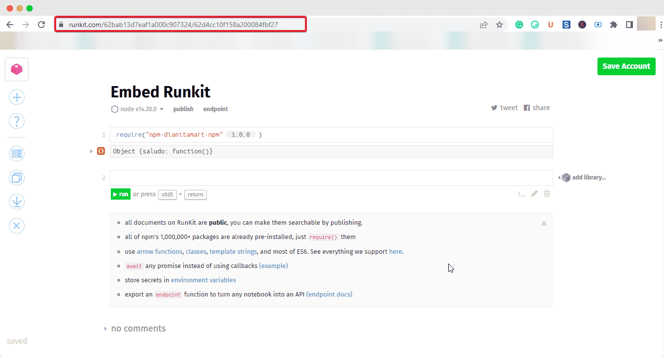Create new notebook with plus icon
This screenshot has width=664, height=357.
pyautogui.click(x=17, y=97)
